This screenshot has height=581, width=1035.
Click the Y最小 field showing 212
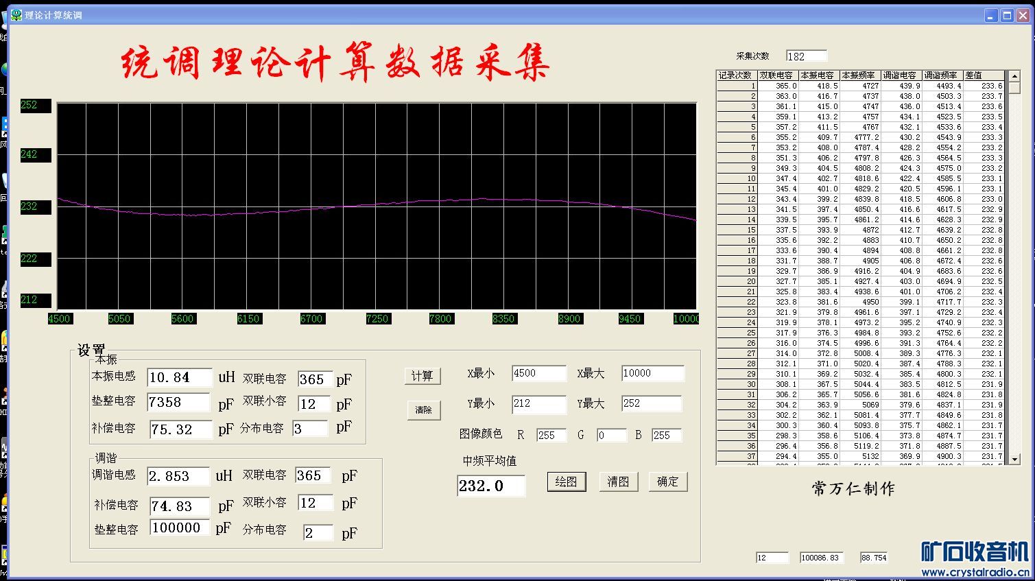click(539, 404)
